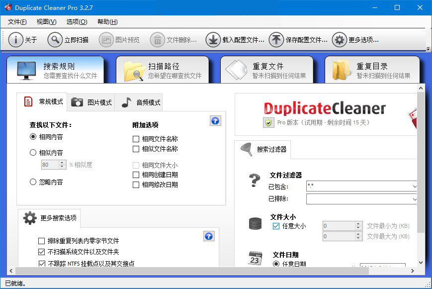
Task: Click the green shield Pro version icon
Action: click(268, 122)
